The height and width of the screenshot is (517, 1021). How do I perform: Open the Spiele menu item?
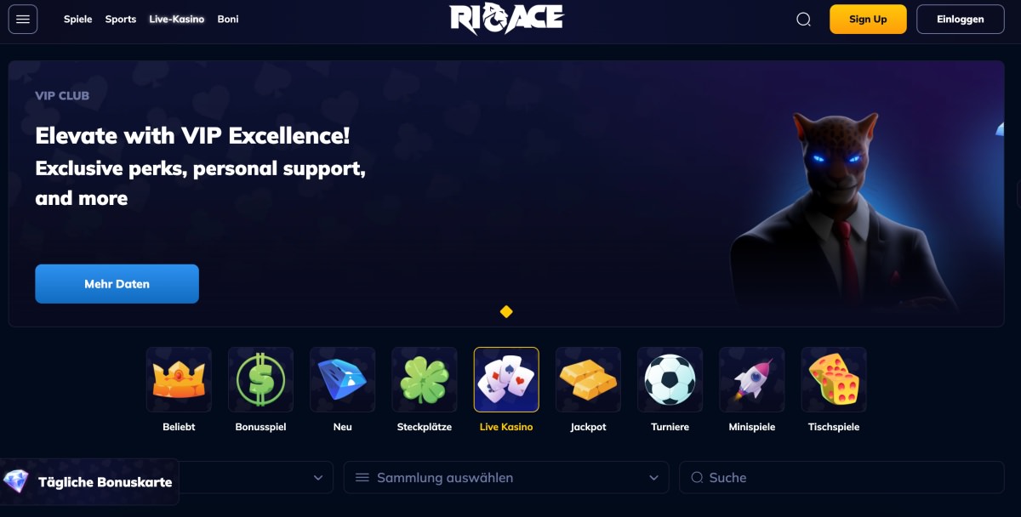(x=78, y=19)
